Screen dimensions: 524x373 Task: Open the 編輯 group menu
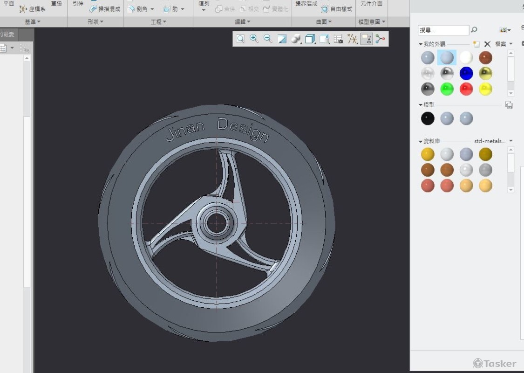click(x=242, y=22)
